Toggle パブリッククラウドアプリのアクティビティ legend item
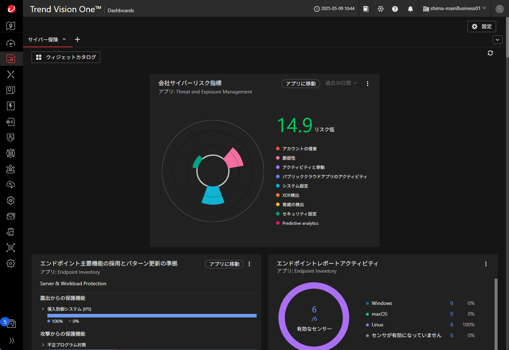 point(322,176)
